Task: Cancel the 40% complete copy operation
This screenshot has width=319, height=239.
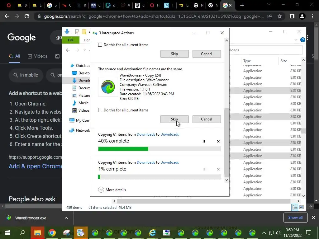Action: coord(218,141)
